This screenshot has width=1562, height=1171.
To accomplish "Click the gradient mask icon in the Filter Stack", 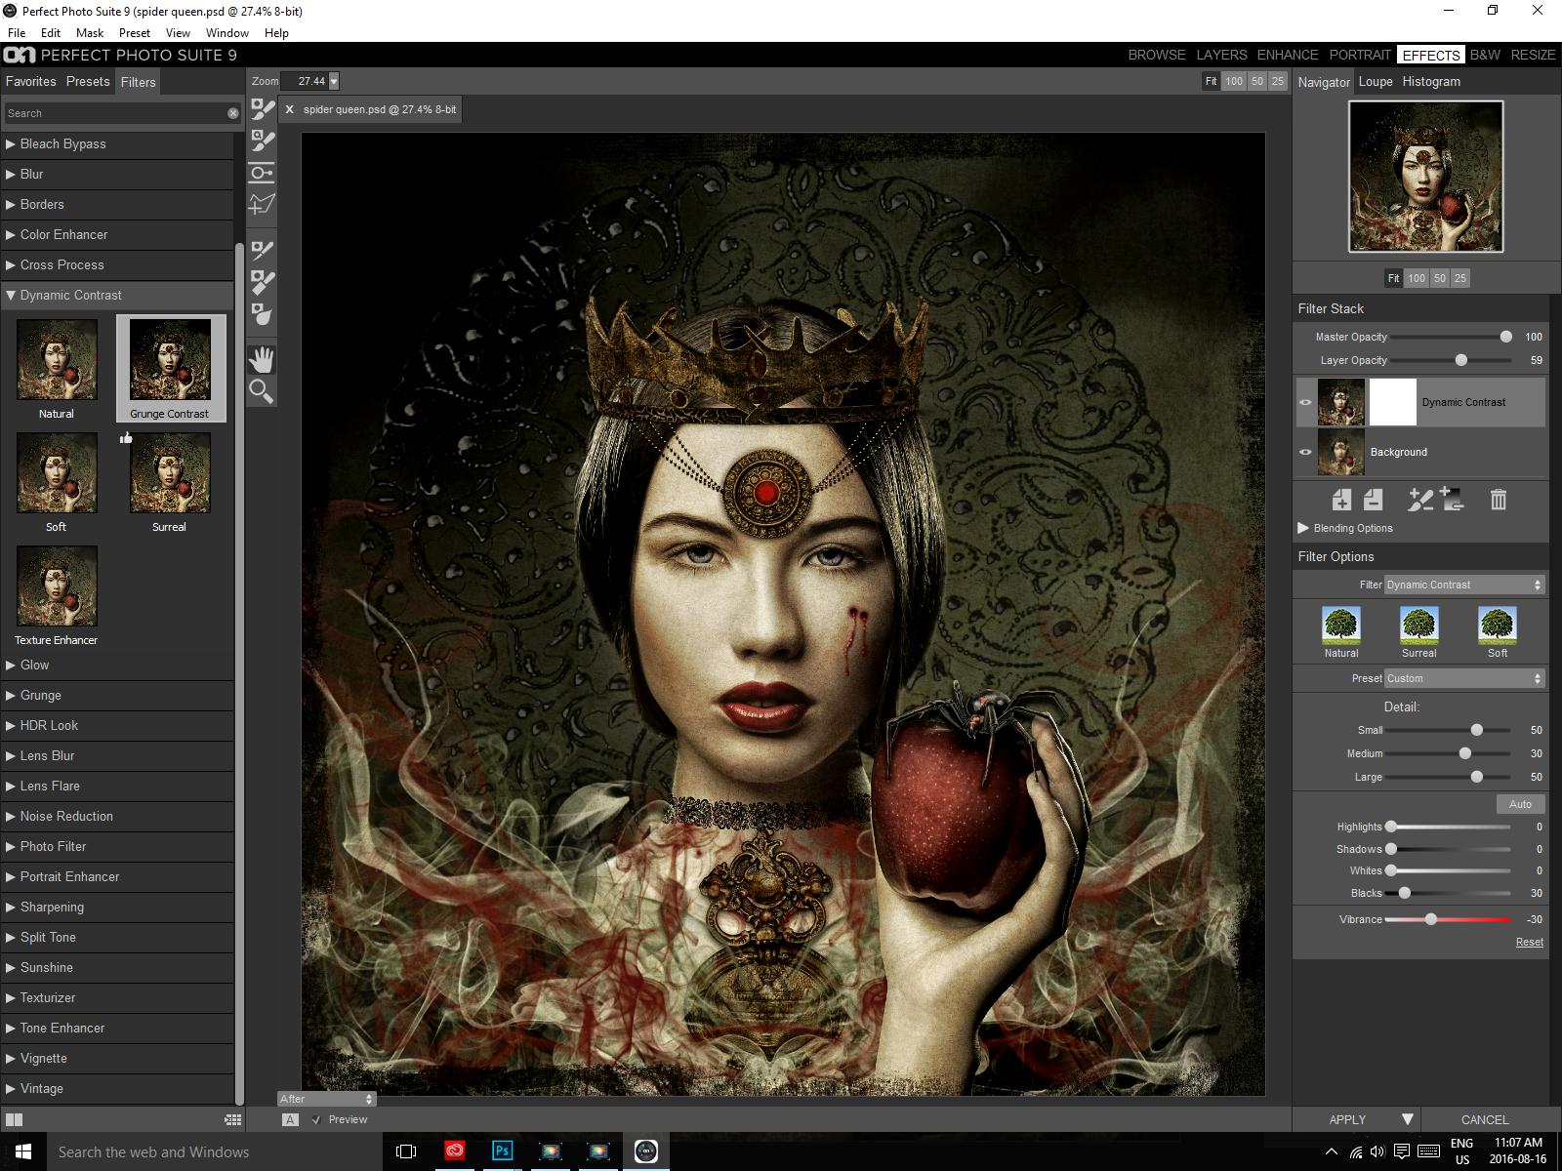I will tap(1451, 500).
